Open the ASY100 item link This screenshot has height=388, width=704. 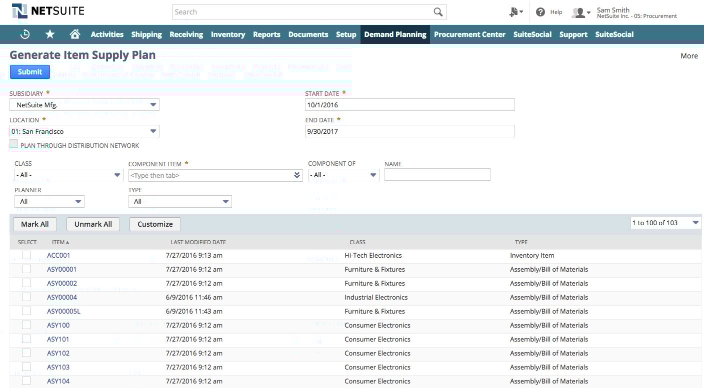pos(58,325)
